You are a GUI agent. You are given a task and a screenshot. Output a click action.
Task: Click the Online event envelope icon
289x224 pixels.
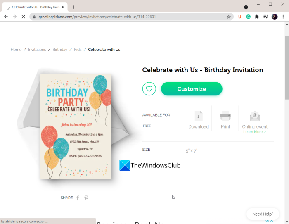pos(255,116)
